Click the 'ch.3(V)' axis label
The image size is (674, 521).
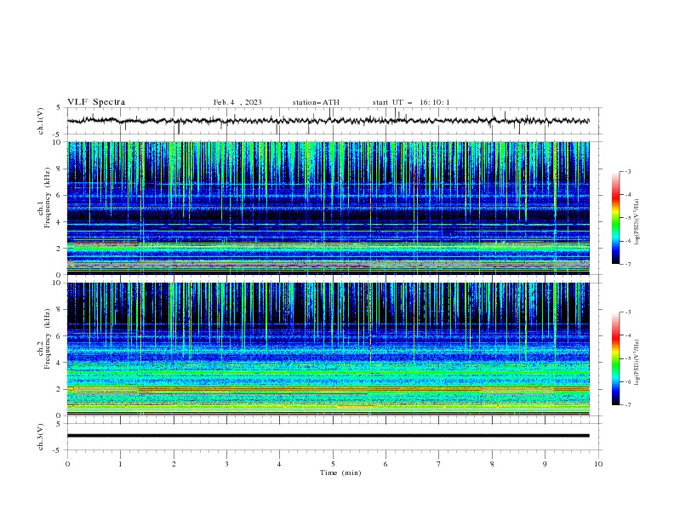[x=41, y=438]
